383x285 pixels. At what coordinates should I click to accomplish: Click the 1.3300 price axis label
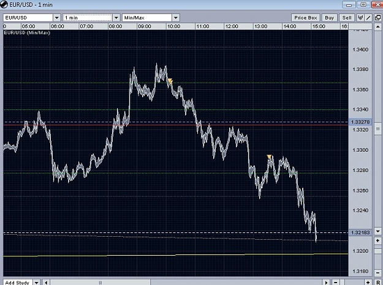360,150
